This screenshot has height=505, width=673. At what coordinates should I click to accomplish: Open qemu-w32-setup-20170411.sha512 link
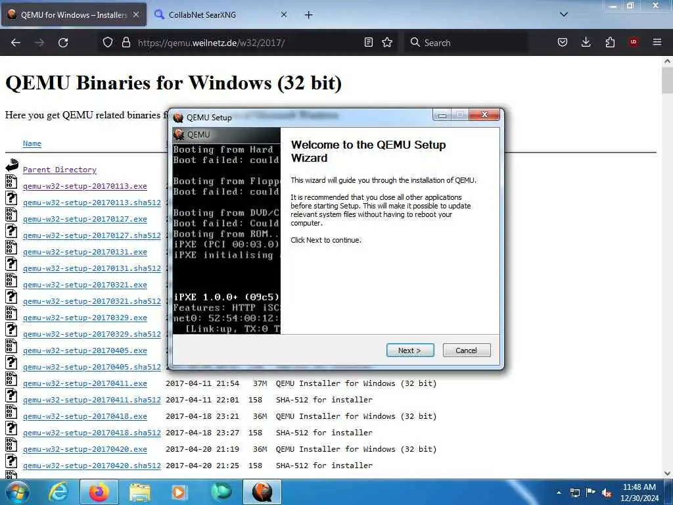pos(92,400)
